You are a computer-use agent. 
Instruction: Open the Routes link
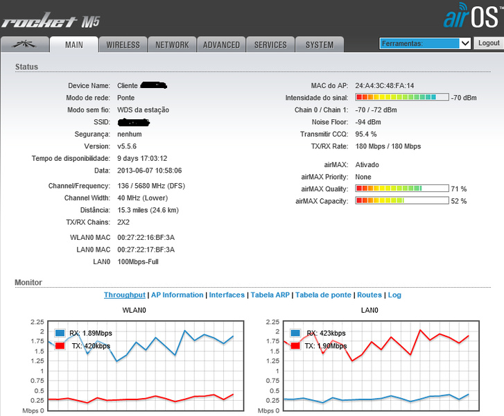pos(370,295)
